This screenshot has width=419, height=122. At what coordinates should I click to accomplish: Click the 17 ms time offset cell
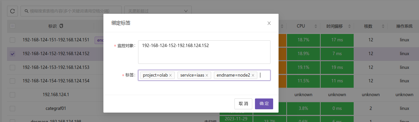click(x=337, y=40)
